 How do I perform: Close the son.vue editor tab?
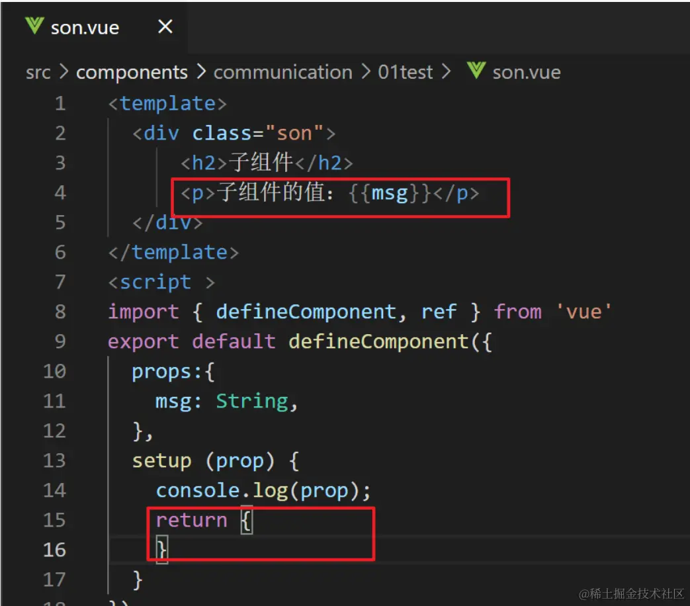pyautogui.click(x=165, y=26)
